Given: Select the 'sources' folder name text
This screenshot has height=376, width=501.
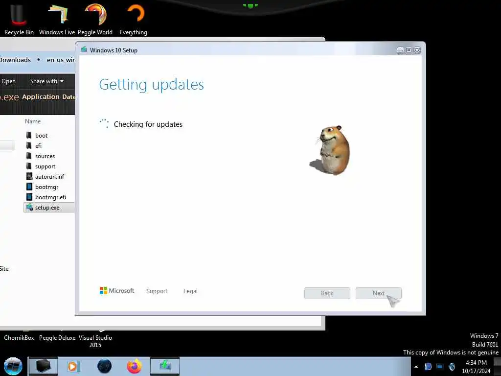Looking at the screenshot, I should [x=45, y=156].
